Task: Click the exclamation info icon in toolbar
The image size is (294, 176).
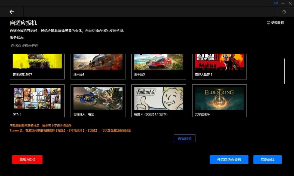Action: point(284,12)
